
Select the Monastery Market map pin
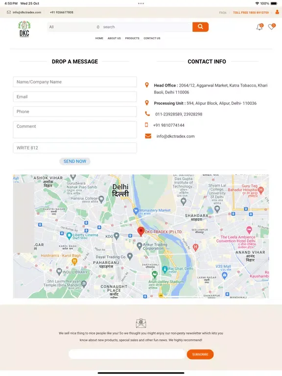[x=136, y=211]
